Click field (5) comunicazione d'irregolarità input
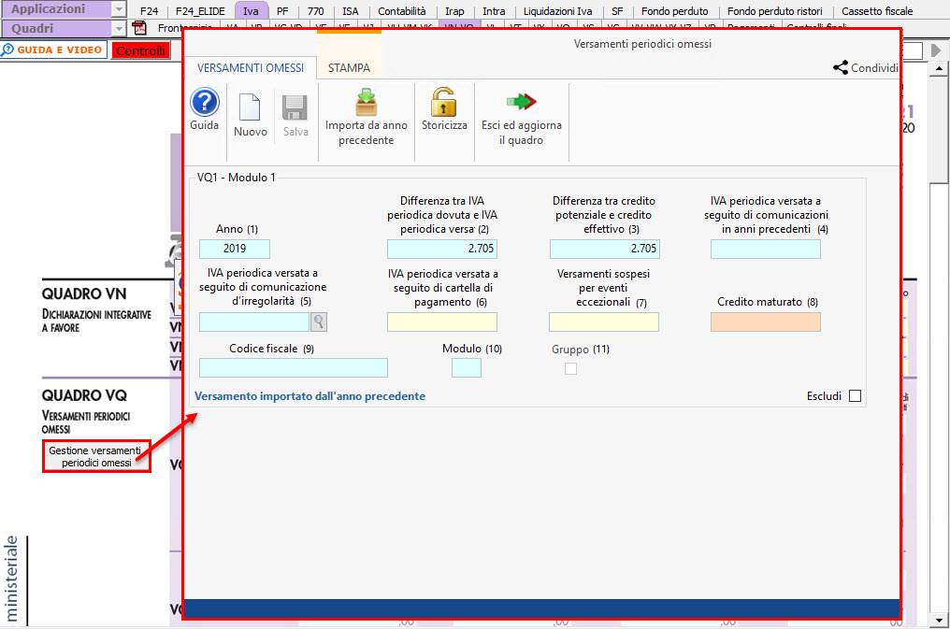950x629 pixels. pyautogui.click(x=254, y=322)
